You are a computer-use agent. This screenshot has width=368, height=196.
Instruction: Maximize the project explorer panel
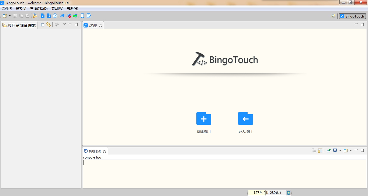pyautogui.click(x=76, y=24)
